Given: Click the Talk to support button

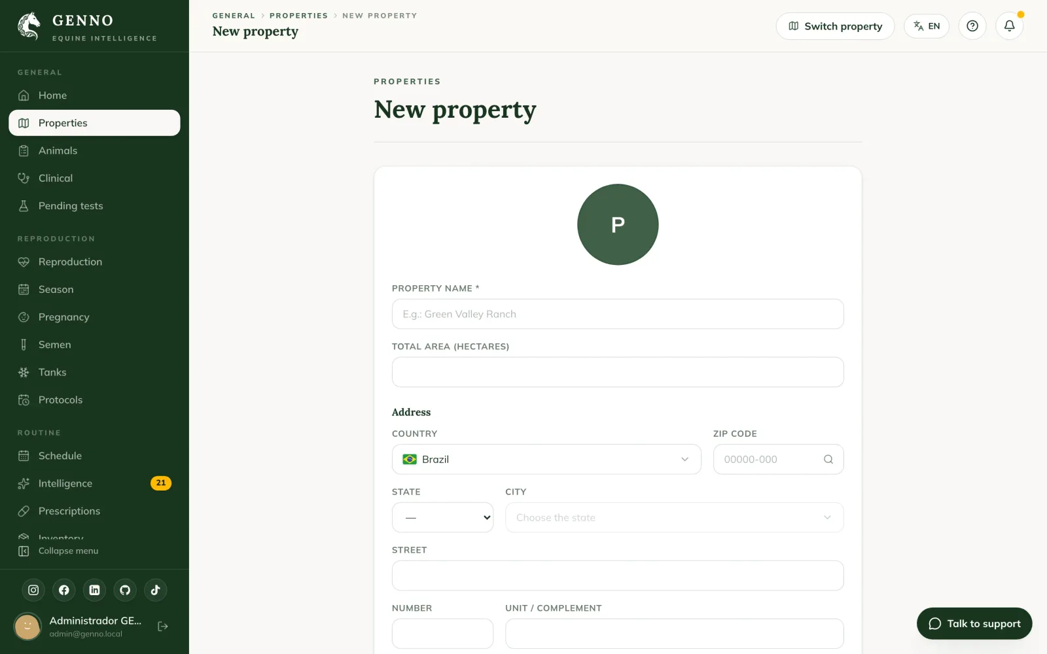Looking at the screenshot, I should point(974,624).
